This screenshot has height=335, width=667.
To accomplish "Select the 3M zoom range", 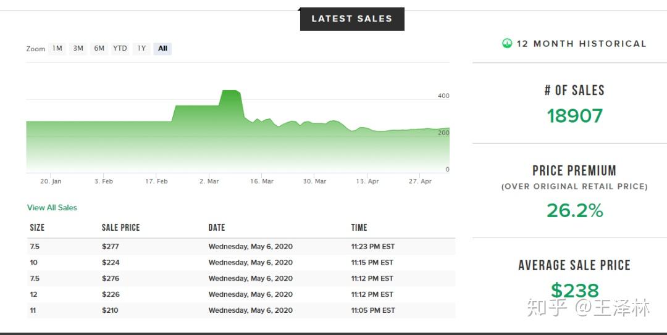I will pos(78,48).
